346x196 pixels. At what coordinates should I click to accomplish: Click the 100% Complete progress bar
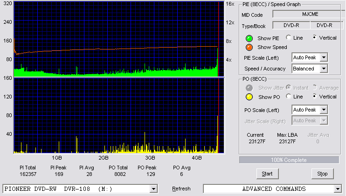pos(289,160)
